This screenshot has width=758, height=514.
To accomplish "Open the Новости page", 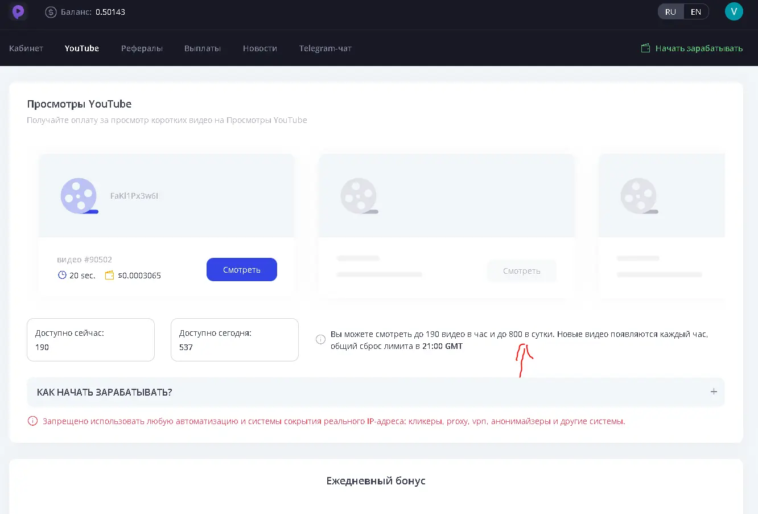I will (x=260, y=48).
